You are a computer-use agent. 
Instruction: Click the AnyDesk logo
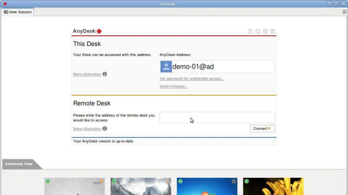coord(87,31)
